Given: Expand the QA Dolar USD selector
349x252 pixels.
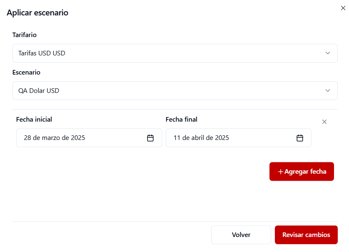Looking at the screenshot, I should click(175, 90).
